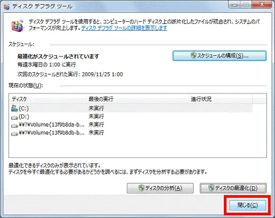Click shield icon on ディスクの最適化 button

(x=212, y=188)
